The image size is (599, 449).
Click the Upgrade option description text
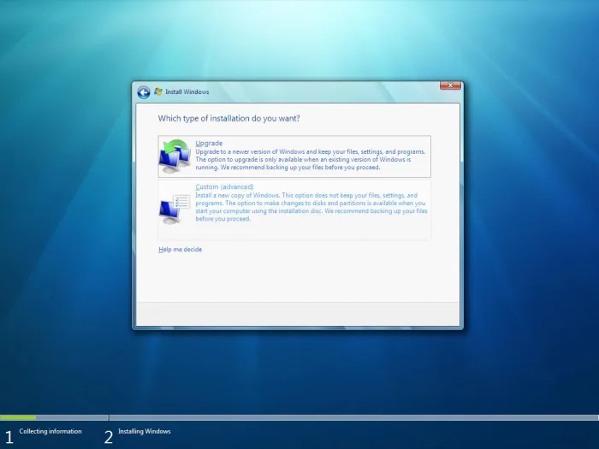(x=308, y=159)
